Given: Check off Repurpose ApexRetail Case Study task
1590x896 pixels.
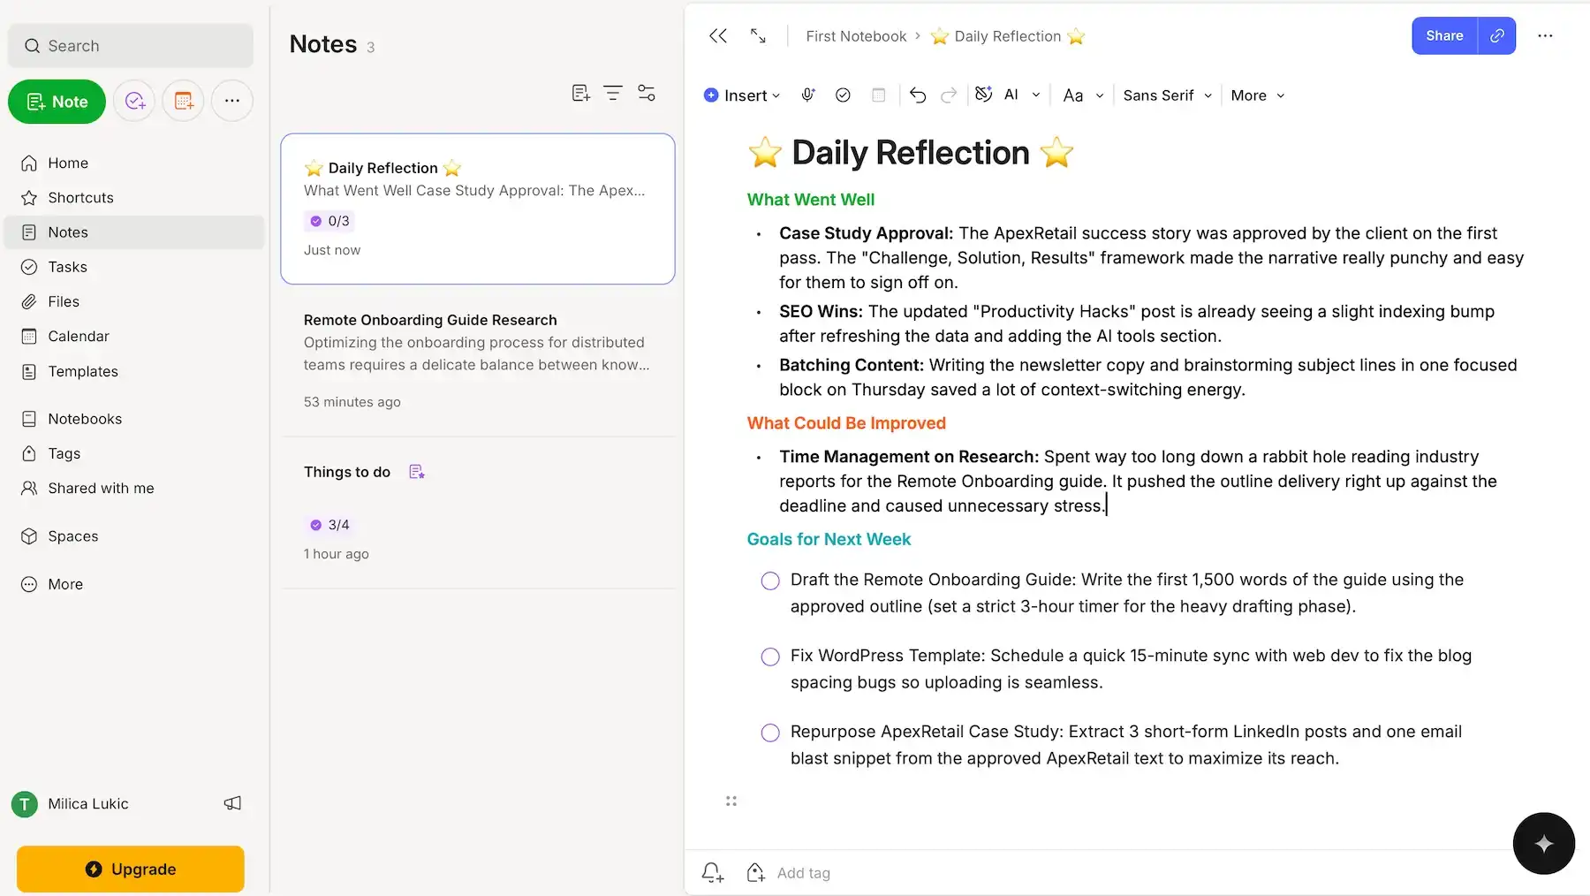Looking at the screenshot, I should (770, 733).
